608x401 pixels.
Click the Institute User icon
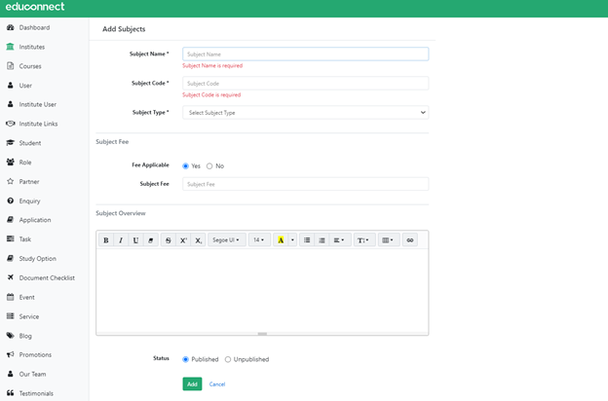[x=11, y=104]
